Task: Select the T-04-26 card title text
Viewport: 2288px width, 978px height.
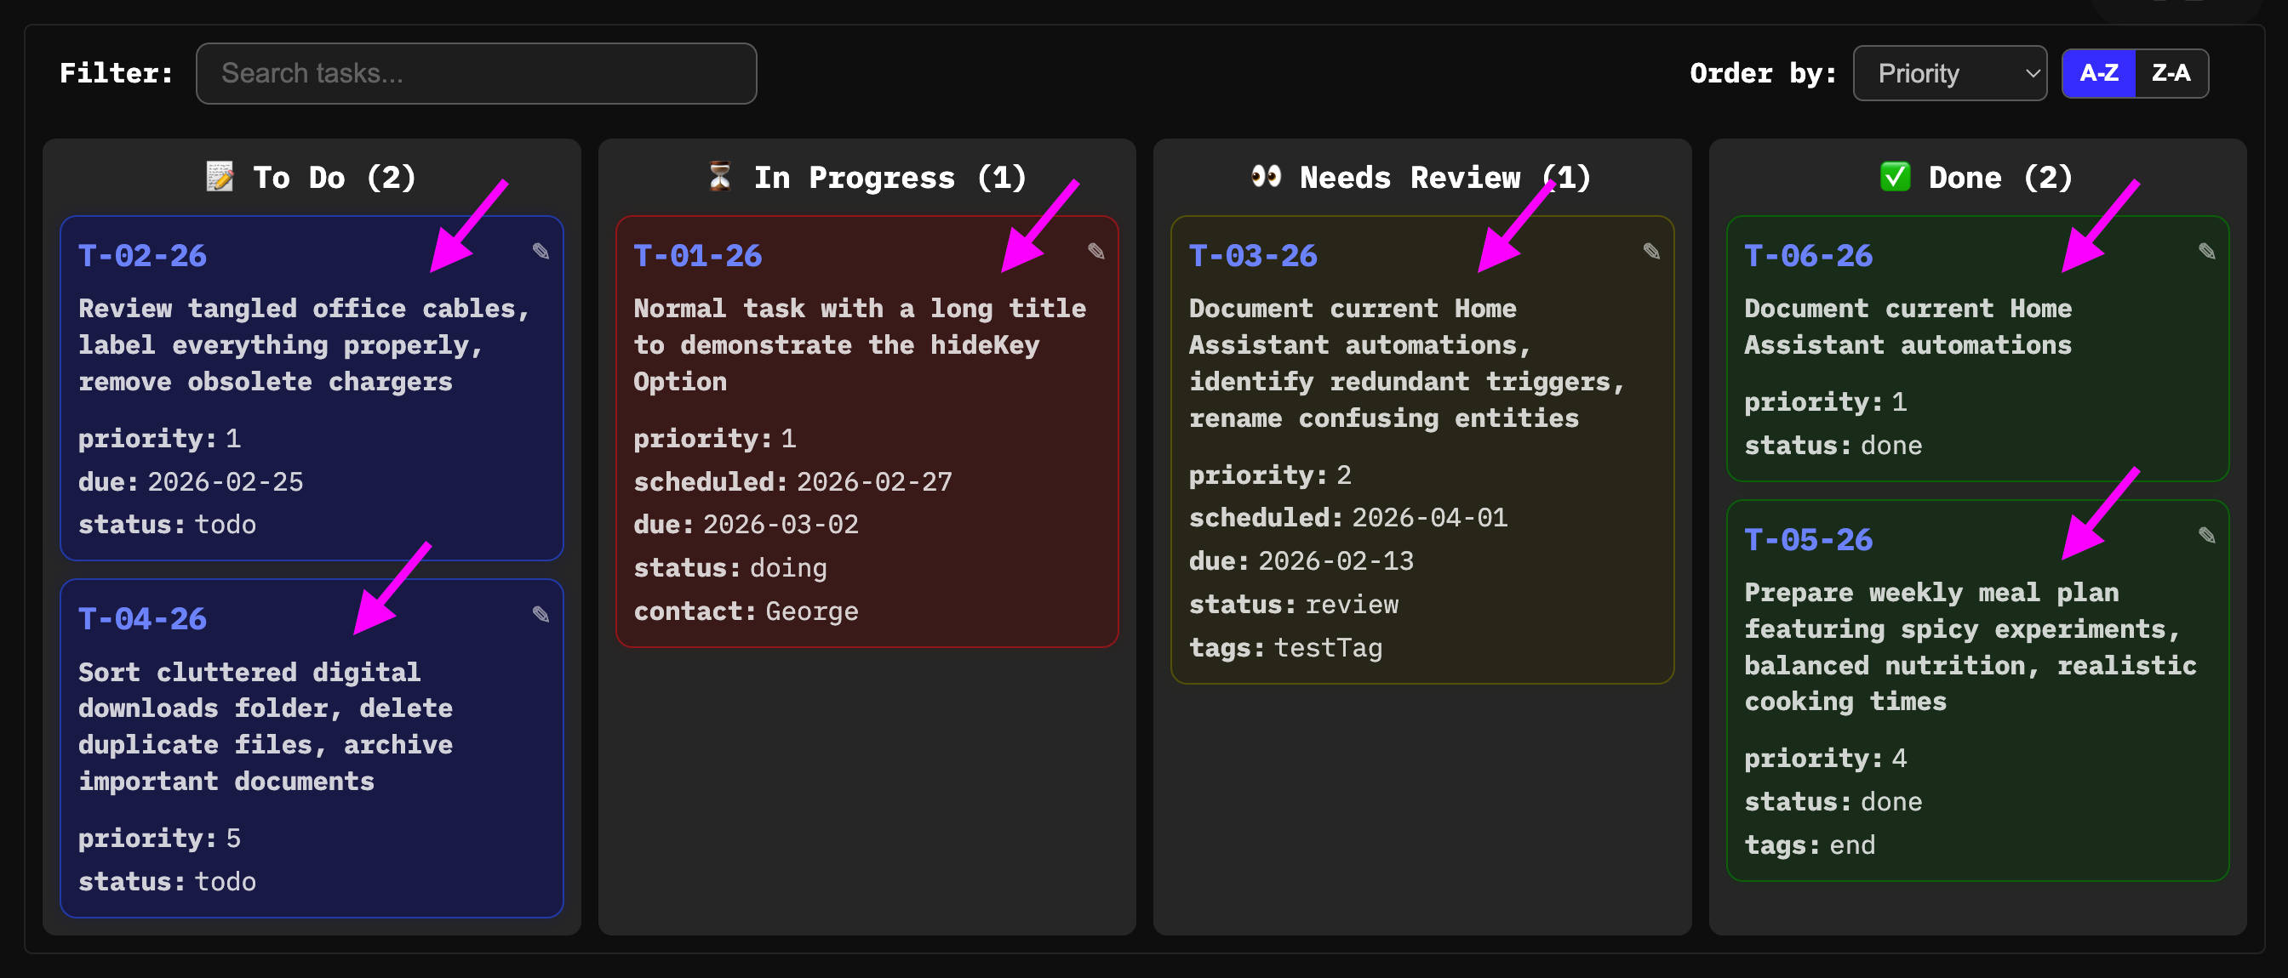Action: [265, 726]
